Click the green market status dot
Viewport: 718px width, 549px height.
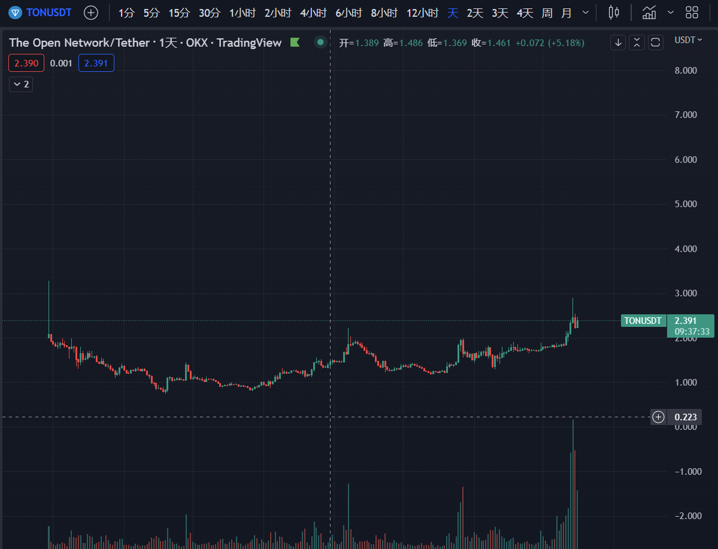coord(320,43)
